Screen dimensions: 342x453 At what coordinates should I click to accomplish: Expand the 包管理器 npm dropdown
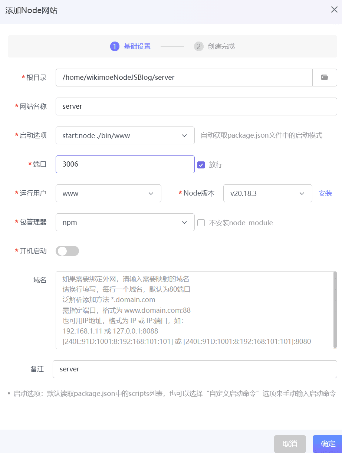125,222
